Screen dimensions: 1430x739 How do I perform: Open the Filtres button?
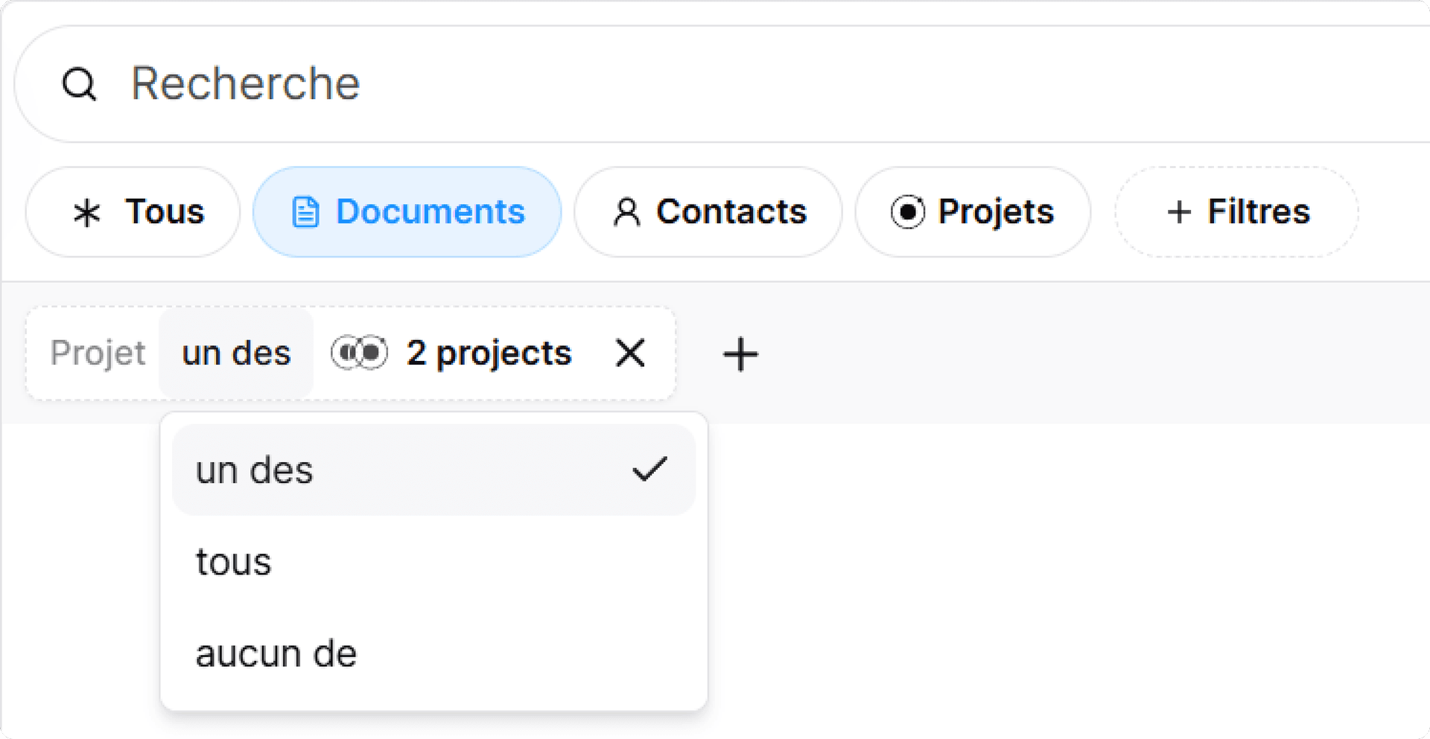tap(1236, 212)
